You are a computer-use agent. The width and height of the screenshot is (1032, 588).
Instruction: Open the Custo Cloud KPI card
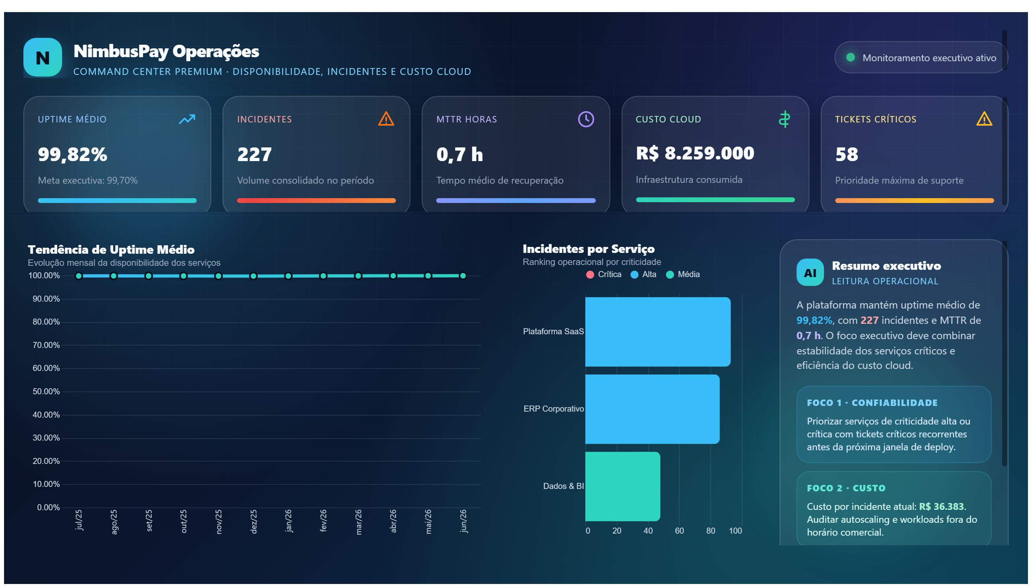pos(715,154)
